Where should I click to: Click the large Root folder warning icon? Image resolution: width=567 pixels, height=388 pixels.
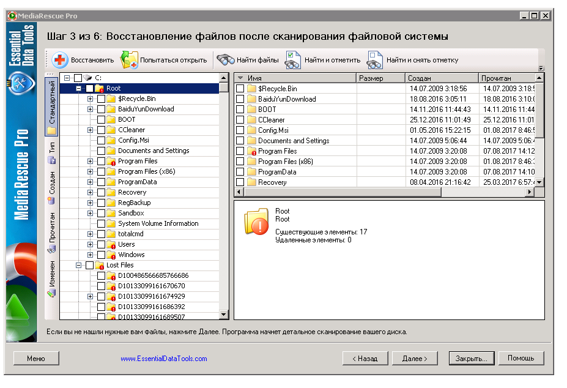(x=257, y=221)
